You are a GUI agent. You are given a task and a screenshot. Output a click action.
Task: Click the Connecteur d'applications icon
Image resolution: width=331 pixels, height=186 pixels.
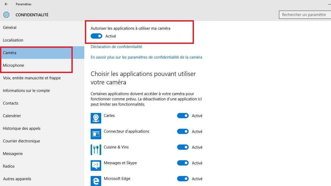tap(96, 134)
